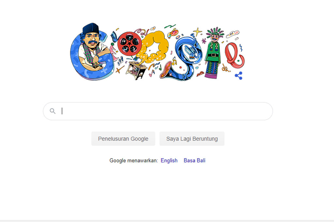Click the small wooden table under the yellow cloud

pyautogui.click(x=136, y=70)
